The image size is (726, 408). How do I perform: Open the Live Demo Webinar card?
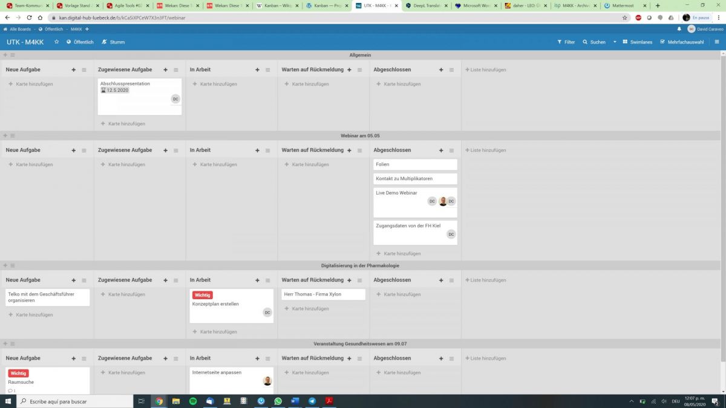pyautogui.click(x=396, y=193)
